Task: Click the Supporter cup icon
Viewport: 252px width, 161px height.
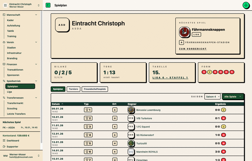Action: (x=4, y=147)
